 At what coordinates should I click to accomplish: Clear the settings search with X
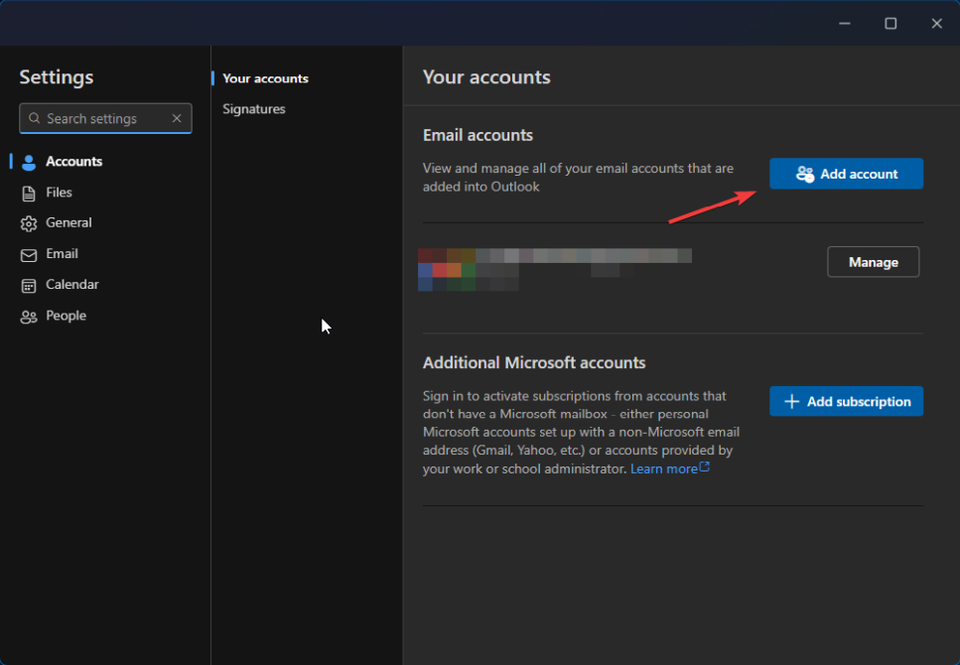(x=177, y=118)
